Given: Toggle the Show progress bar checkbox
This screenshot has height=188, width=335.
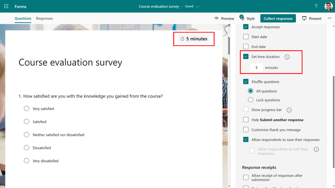Looking at the screenshot, I should click(x=246, y=109).
